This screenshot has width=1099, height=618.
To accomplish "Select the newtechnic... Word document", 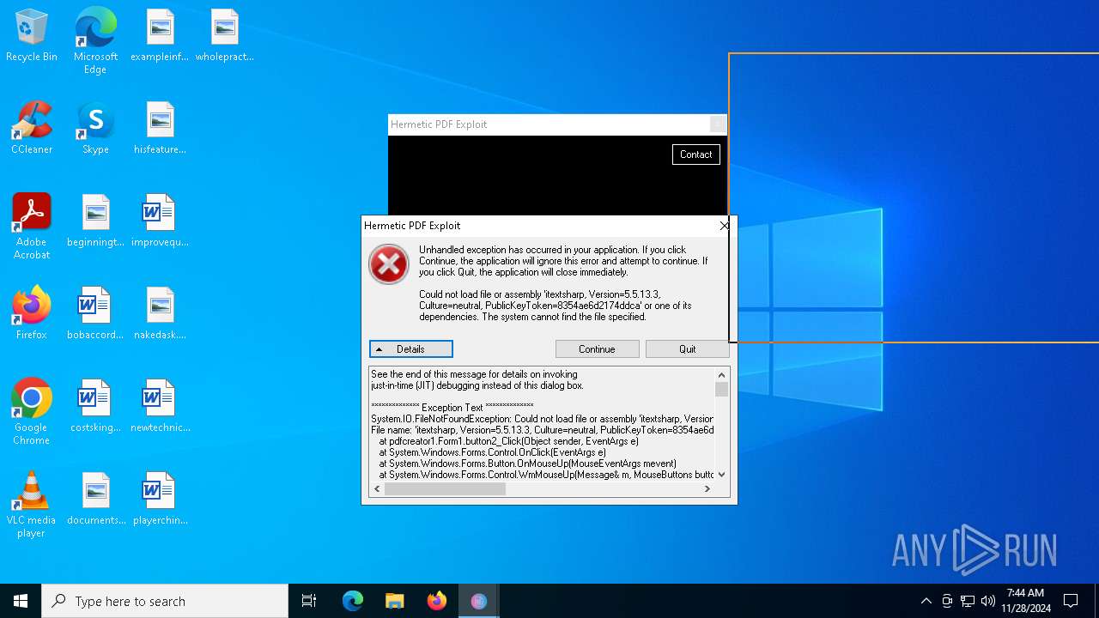I will (160, 407).
